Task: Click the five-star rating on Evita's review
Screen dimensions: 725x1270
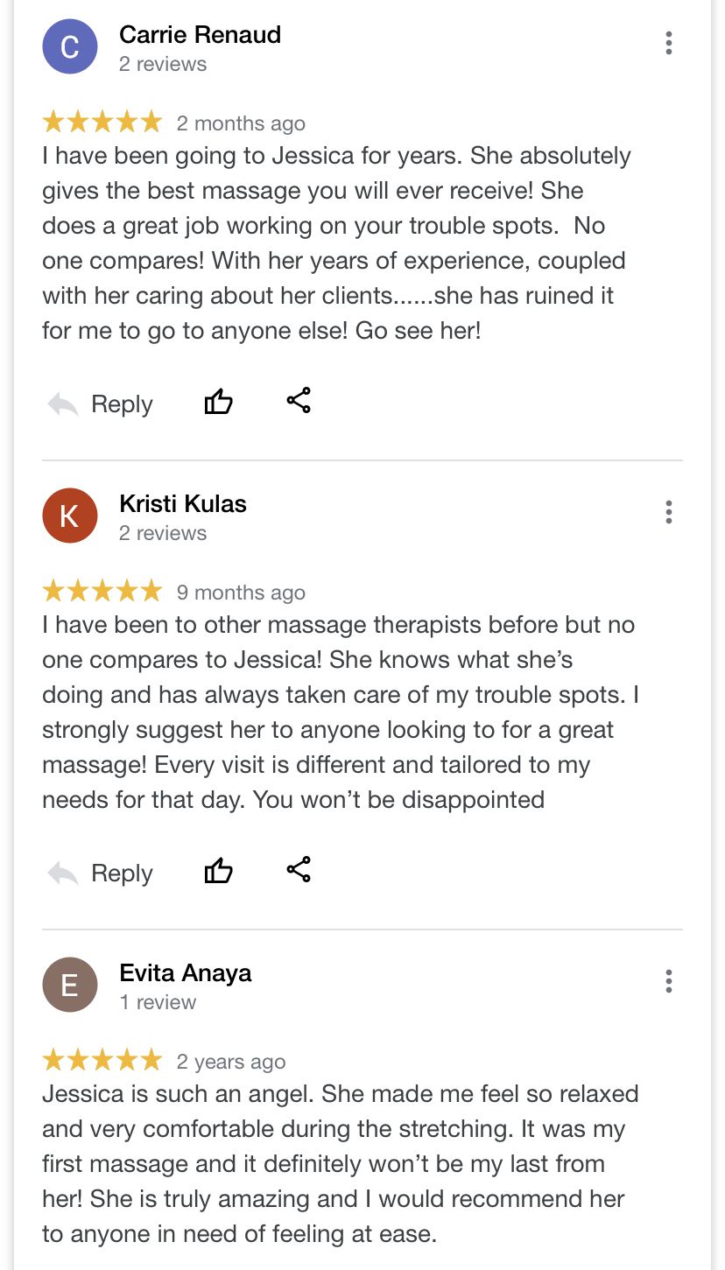Action: click(x=102, y=1061)
